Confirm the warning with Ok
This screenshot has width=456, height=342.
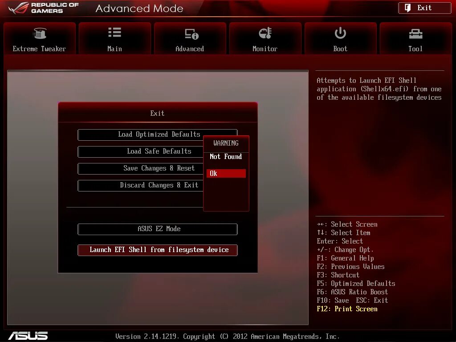coord(226,173)
